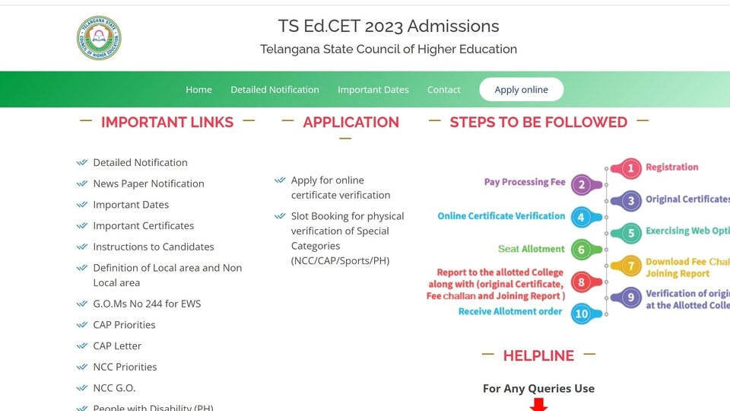This screenshot has width=730, height=411.
Task: Select Important Dates in the navigation bar
Action: (373, 90)
